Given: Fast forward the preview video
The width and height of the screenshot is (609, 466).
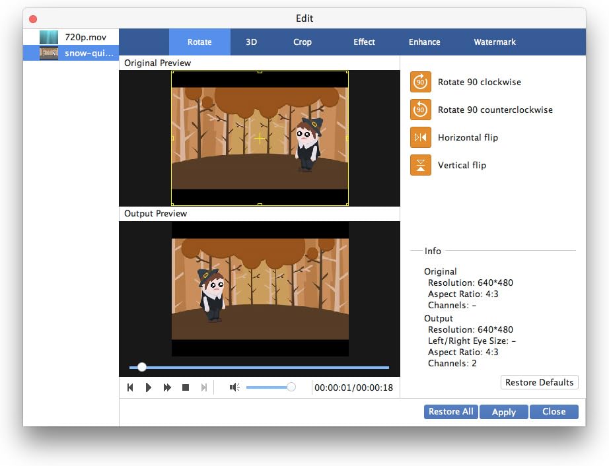Looking at the screenshot, I should pyautogui.click(x=167, y=387).
